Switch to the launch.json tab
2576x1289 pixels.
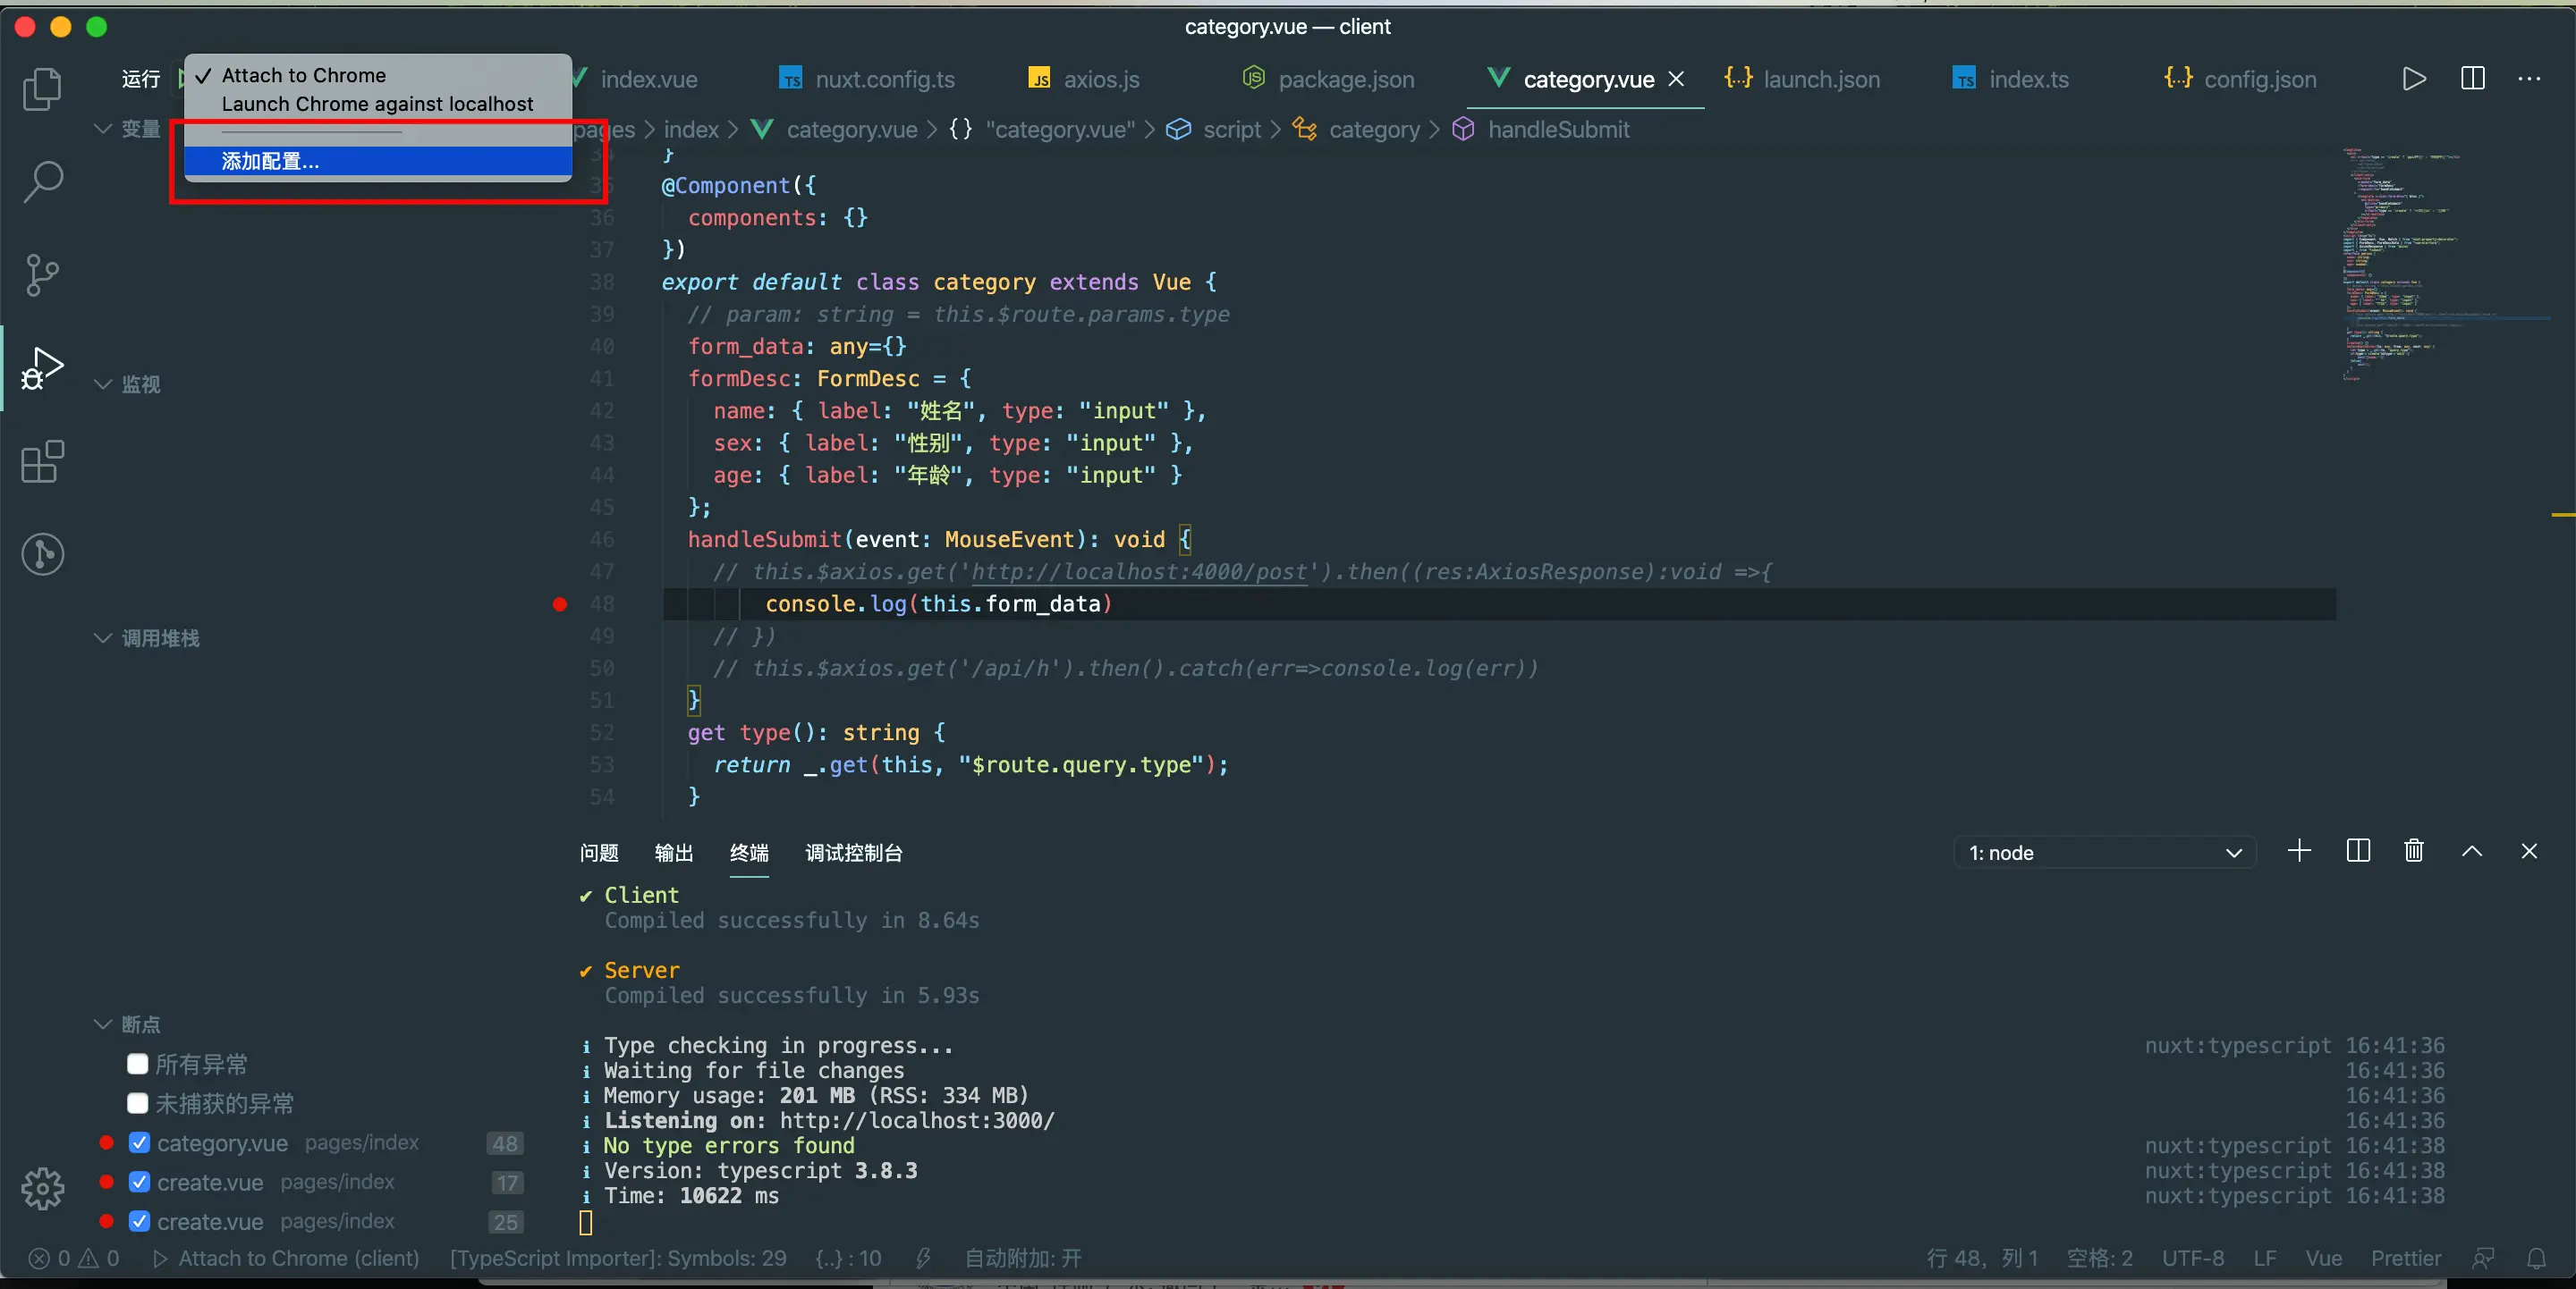(1820, 79)
